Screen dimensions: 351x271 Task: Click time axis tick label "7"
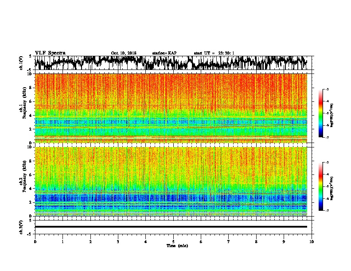229,242
